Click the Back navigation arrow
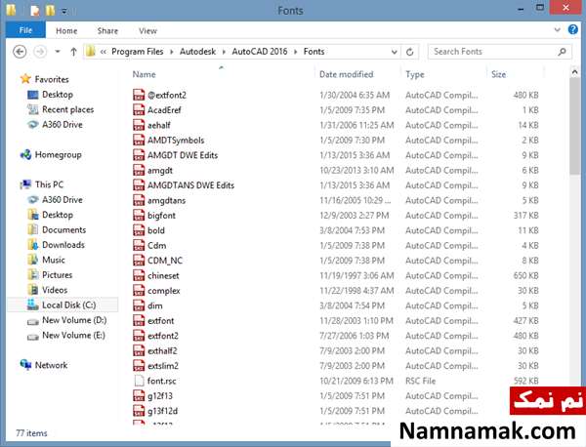This screenshot has width=586, height=447. [20, 52]
